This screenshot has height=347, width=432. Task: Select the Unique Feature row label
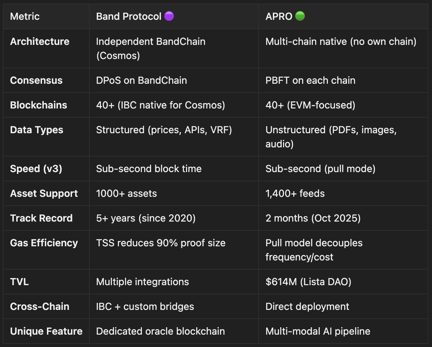click(46, 331)
